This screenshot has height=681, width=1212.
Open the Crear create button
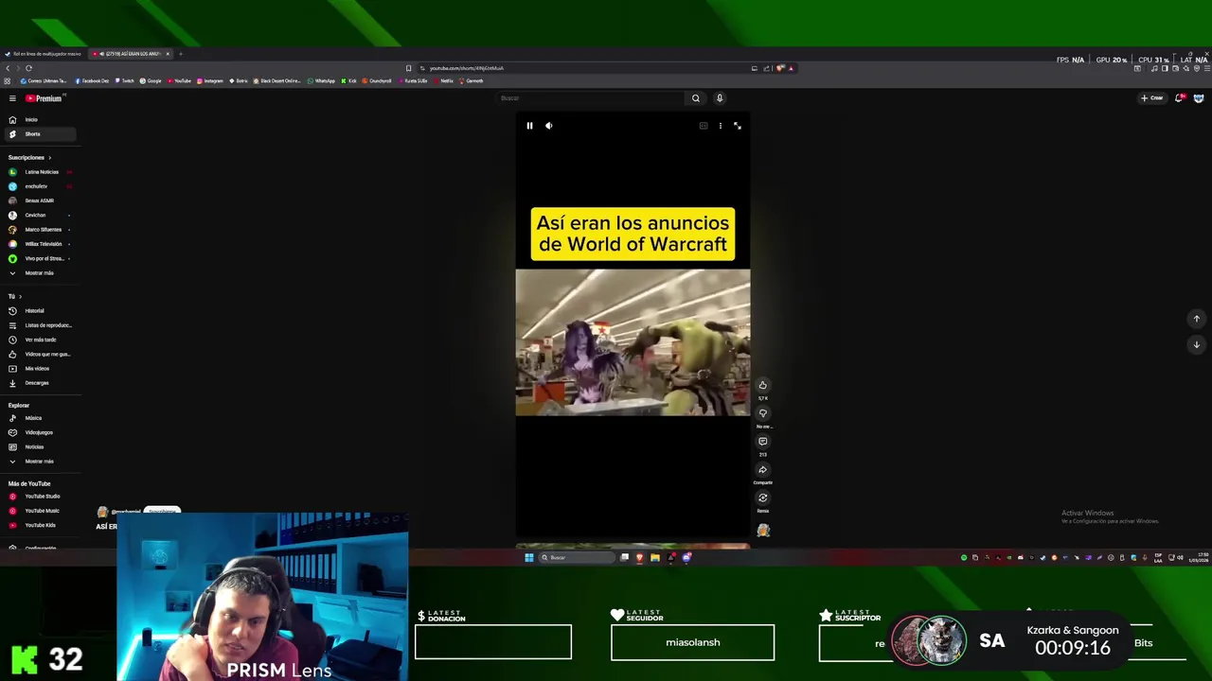click(1152, 98)
